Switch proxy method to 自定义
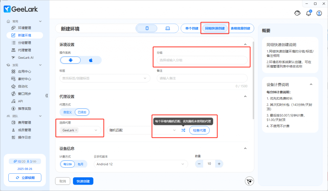 click(67, 112)
